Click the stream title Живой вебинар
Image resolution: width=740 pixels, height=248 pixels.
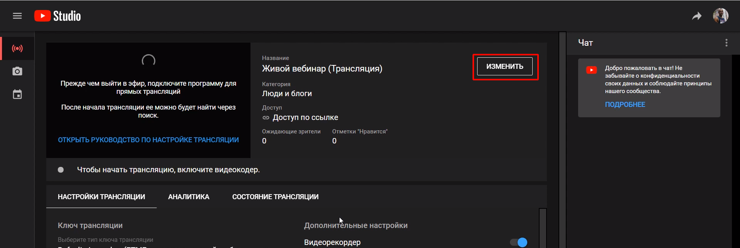(x=322, y=69)
